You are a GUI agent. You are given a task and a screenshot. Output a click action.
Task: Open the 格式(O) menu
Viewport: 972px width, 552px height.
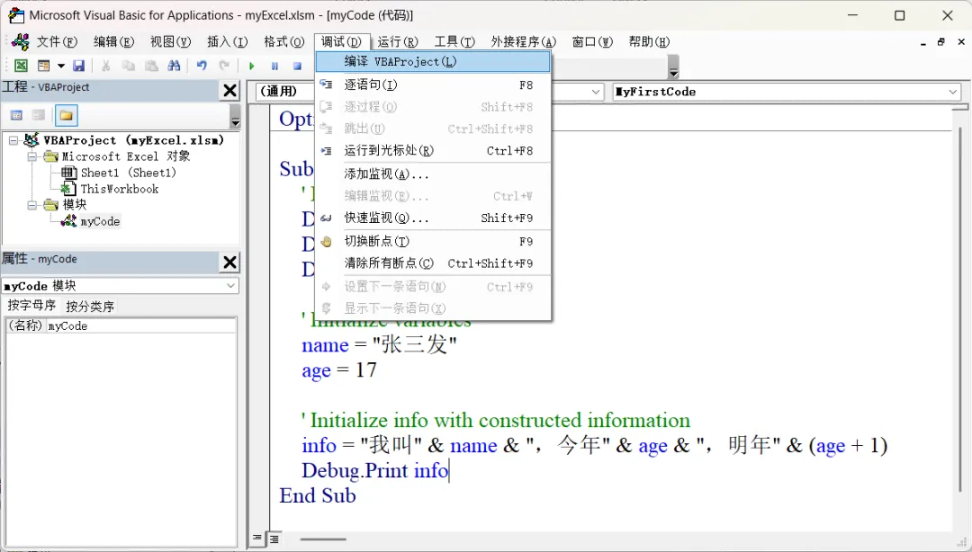pyautogui.click(x=283, y=41)
